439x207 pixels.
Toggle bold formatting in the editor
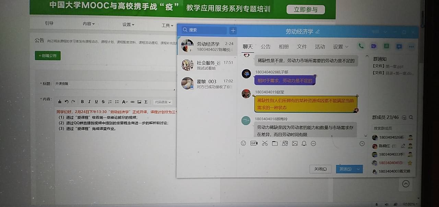tap(82, 102)
